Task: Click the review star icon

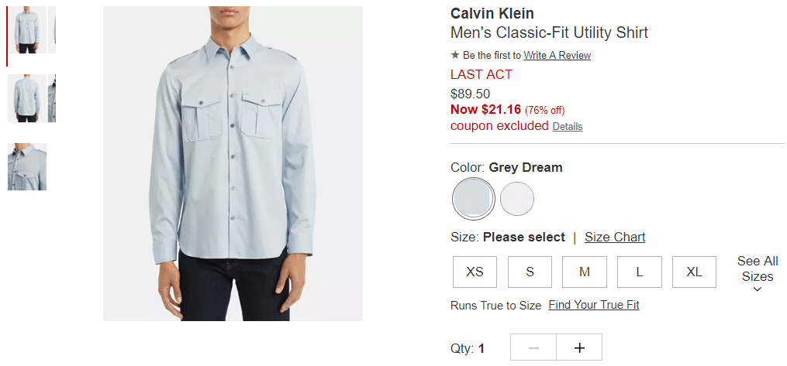Action: tap(455, 56)
